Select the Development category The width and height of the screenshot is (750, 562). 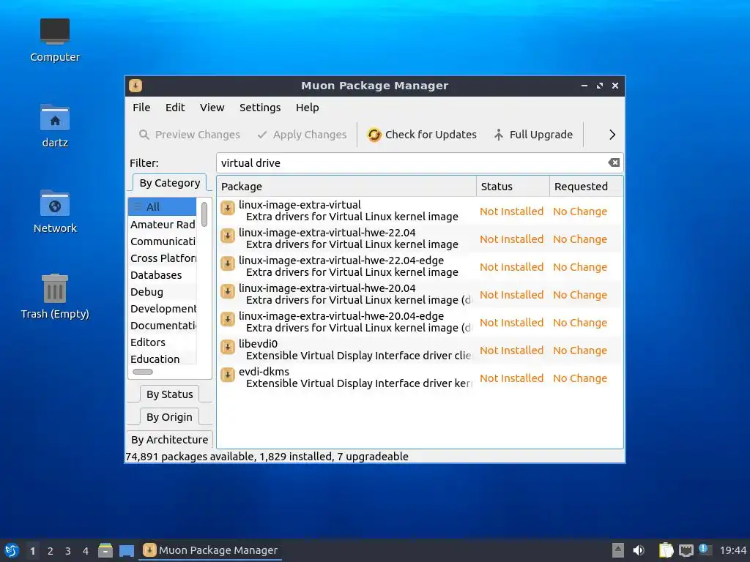pos(162,309)
